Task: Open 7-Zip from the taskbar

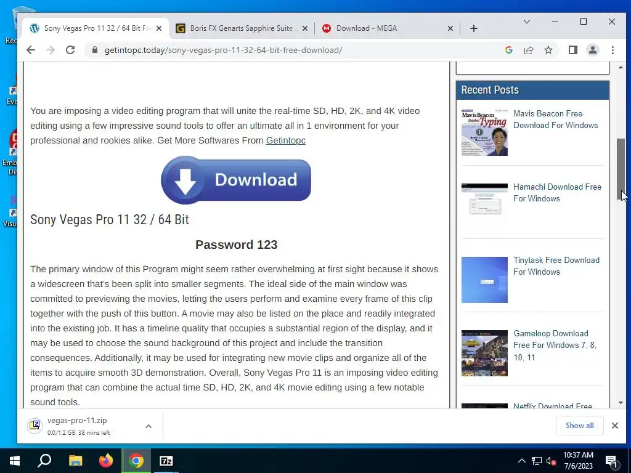Action: pos(166,461)
